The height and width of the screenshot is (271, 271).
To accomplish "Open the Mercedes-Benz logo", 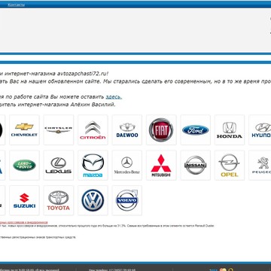I will (127, 165).
